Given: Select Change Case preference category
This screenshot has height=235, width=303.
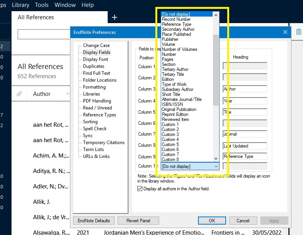Looking at the screenshot, I should (96, 45).
